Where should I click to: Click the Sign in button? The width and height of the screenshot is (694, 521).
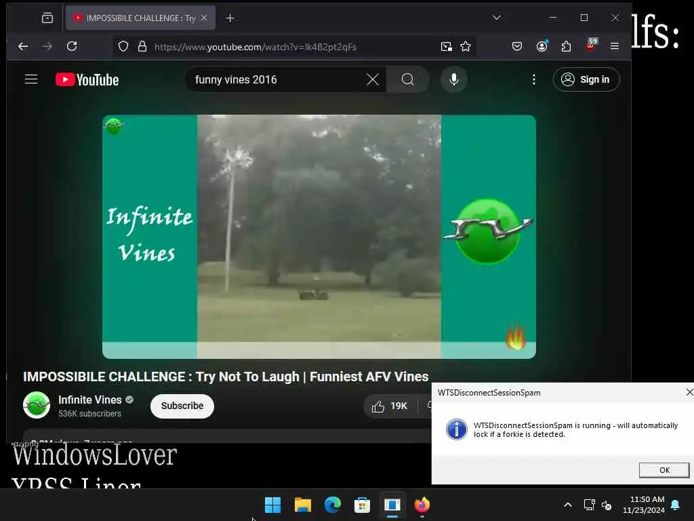(586, 80)
